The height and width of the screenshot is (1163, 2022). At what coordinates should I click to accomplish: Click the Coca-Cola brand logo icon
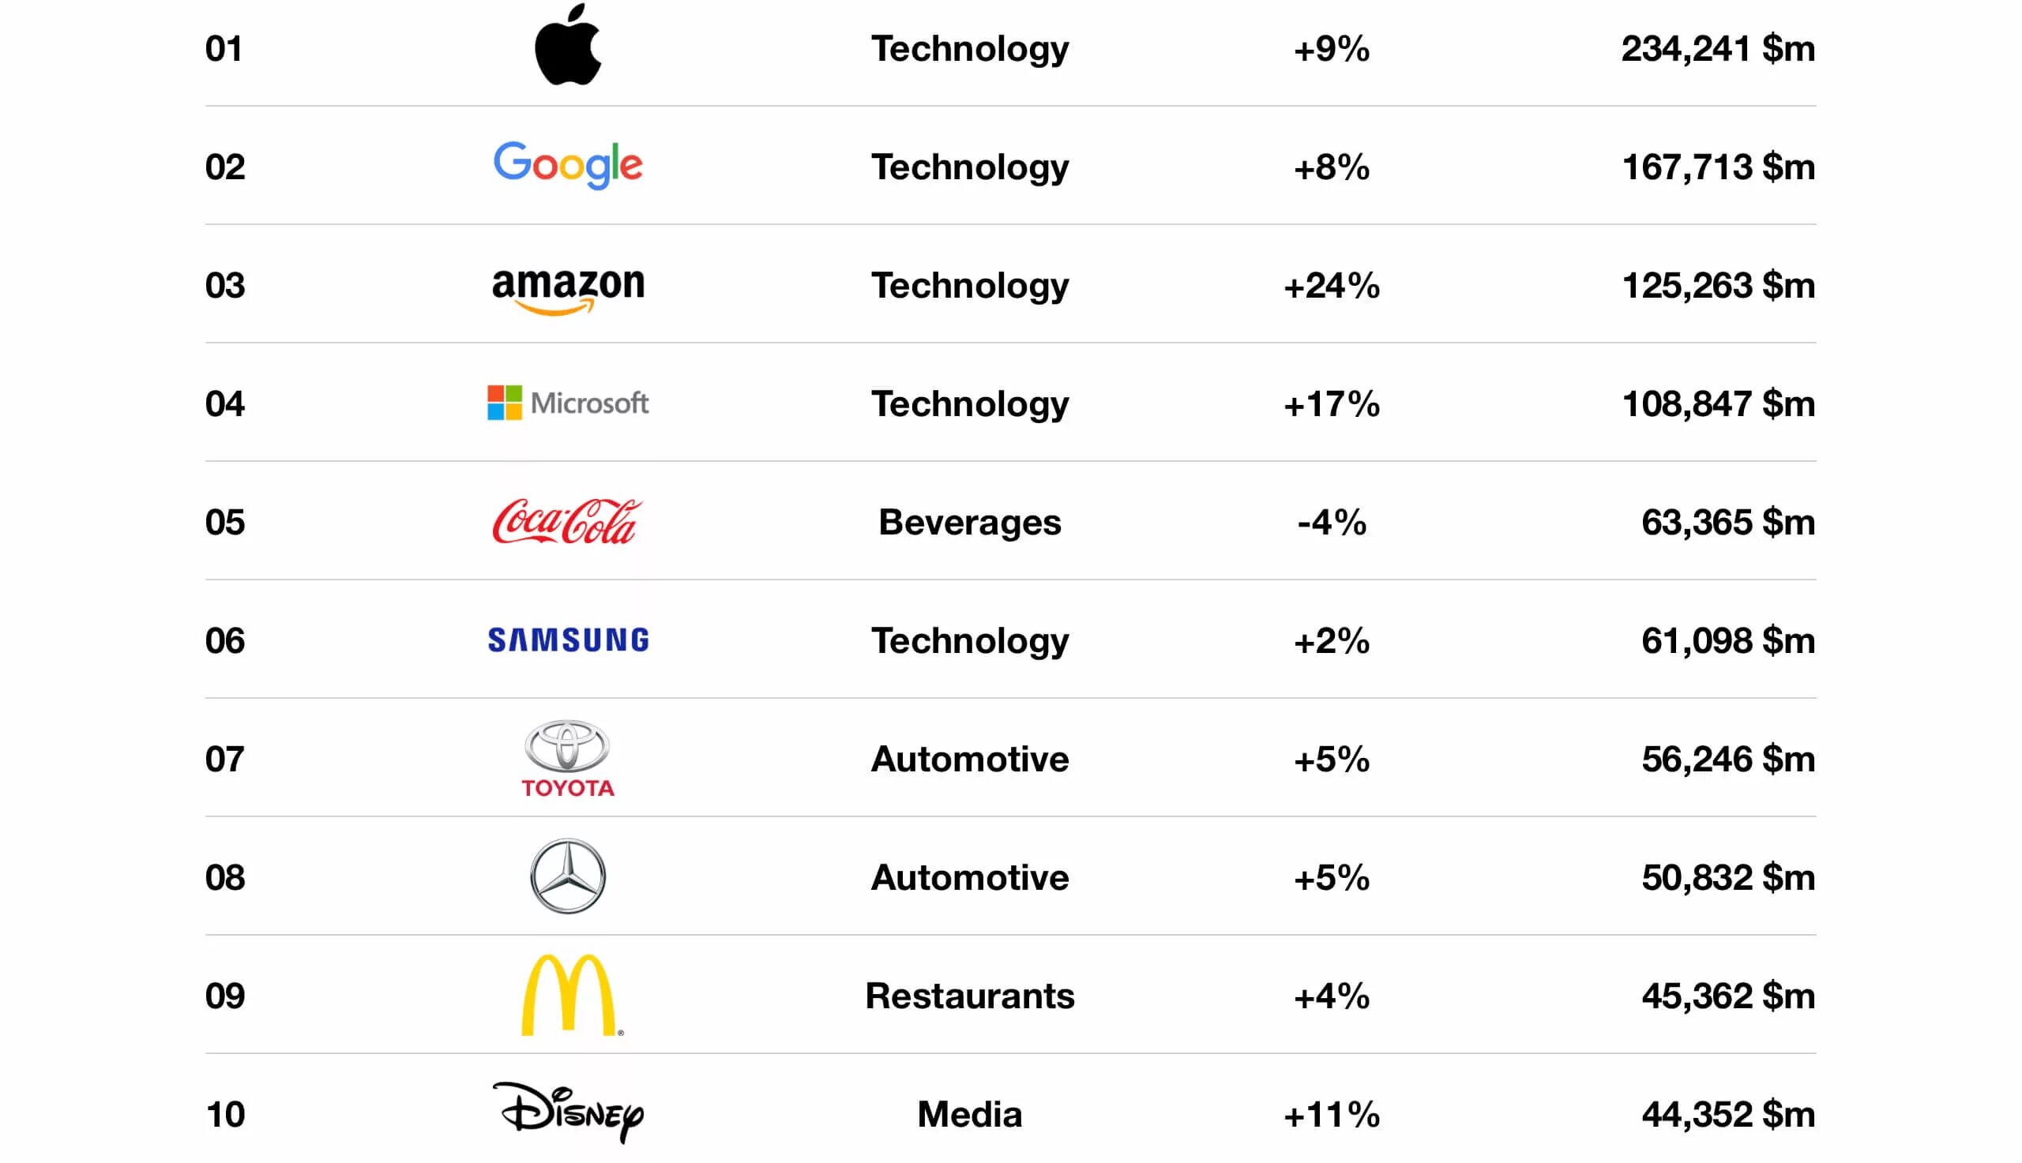tap(566, 522)
